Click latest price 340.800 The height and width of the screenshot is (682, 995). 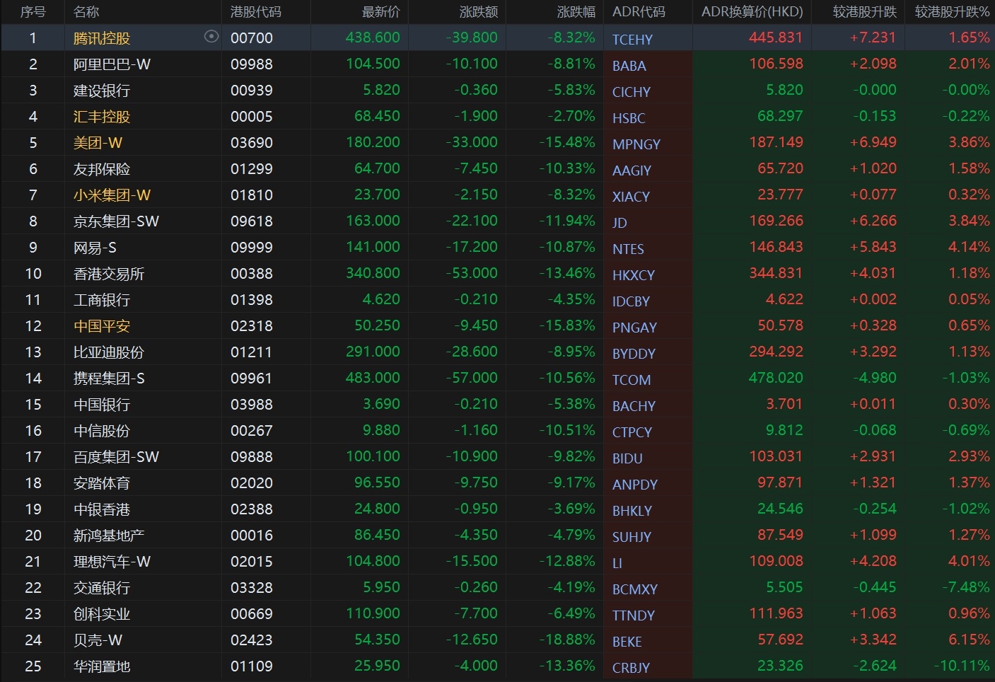(x=373, y=273)
